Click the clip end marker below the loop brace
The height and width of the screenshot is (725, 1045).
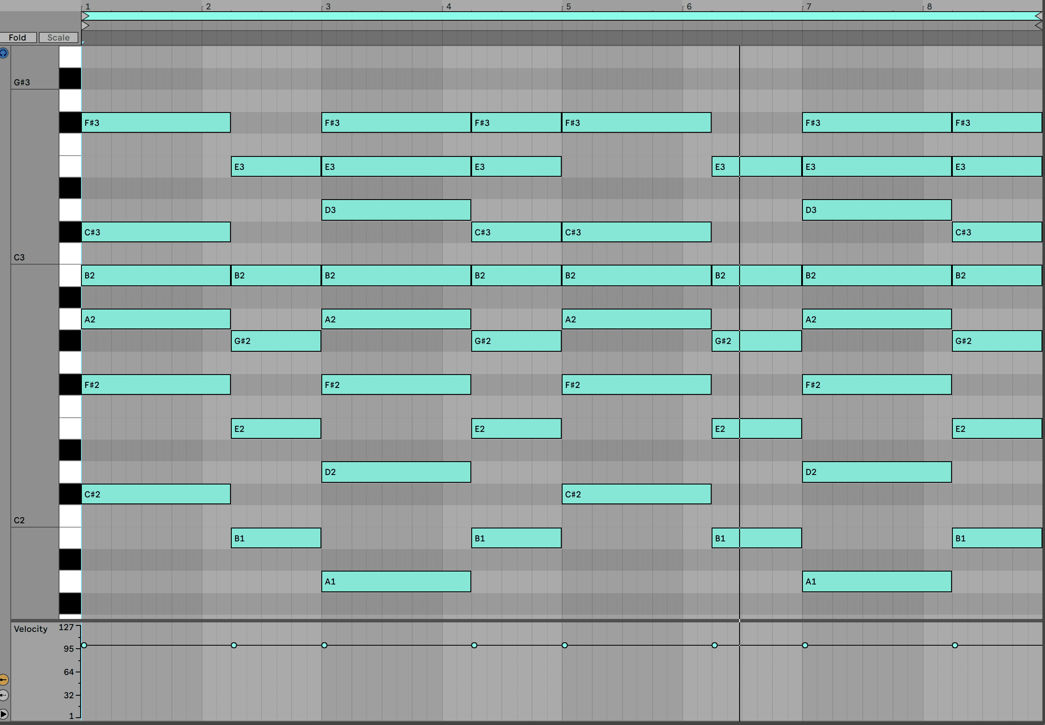pyautogui.click(x=1038, y=25)
